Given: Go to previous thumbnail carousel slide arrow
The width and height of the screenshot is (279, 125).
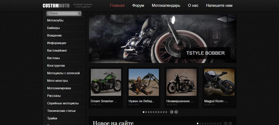Looking at the screenshot, I should (x=172, y=112).
